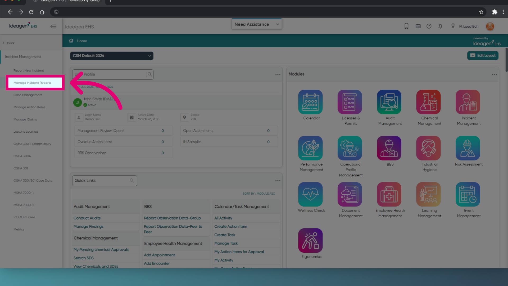The height and width of the screenshot is (286, 508).
Task: Open the Performance Management module
Action: 310,148
